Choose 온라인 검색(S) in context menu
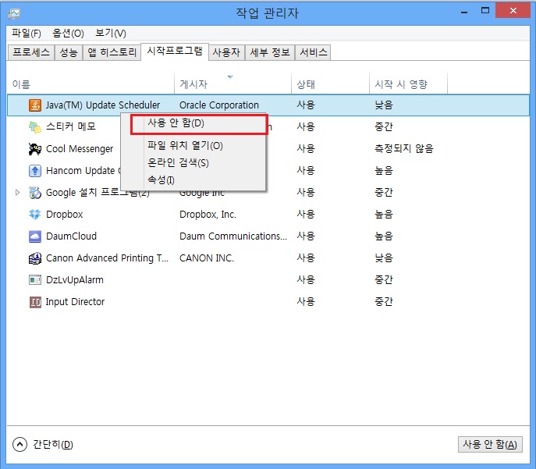 point(193,163)
